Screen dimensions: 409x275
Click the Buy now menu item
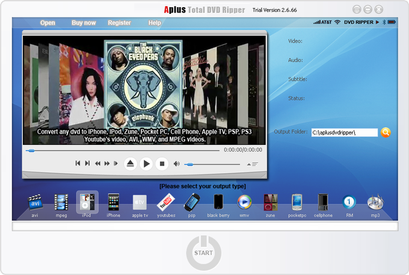click(84, 23)
